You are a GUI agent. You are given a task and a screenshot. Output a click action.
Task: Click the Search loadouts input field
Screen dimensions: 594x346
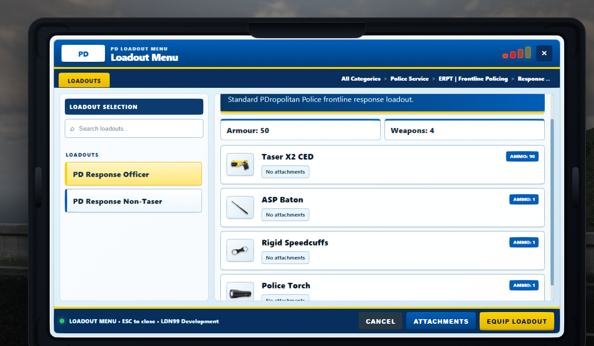pyautogui.click(x=134, y=128)
